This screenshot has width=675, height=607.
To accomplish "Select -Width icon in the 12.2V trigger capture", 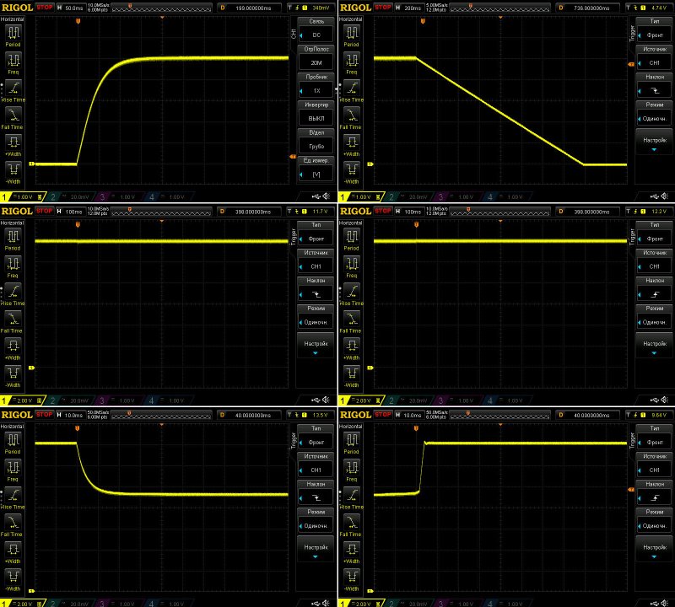I will (x=352, y=373).
